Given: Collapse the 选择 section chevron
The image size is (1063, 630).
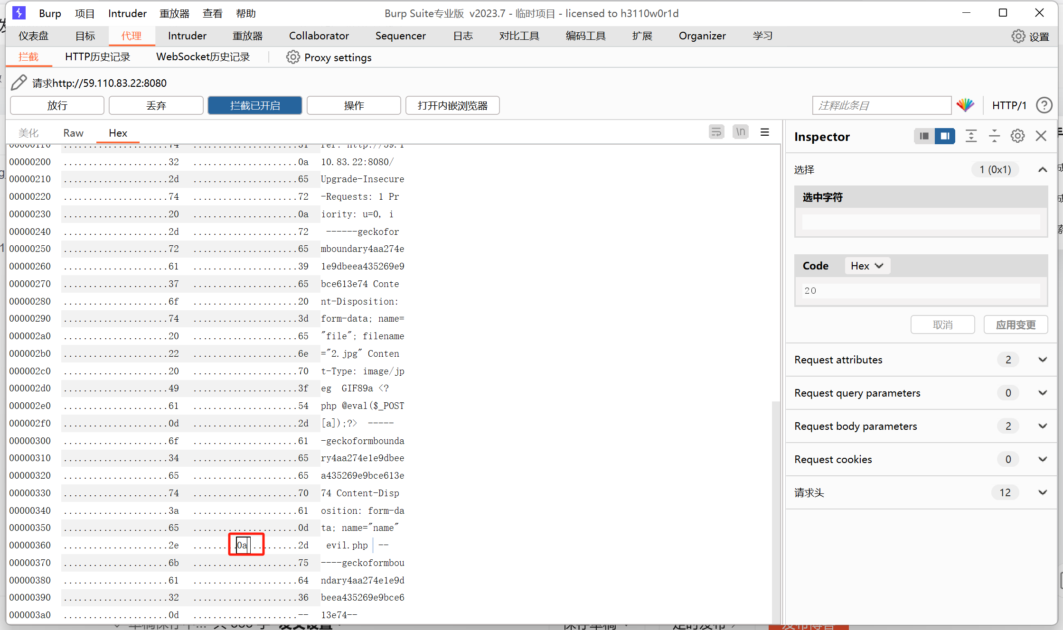Looking at the screenshot, I should pyautogui.click(x=1043, y=169).
